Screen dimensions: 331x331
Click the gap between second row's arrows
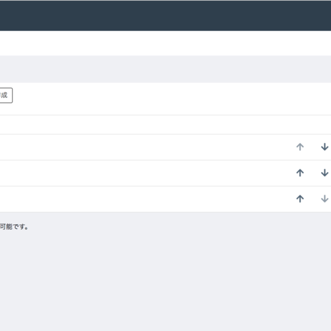312,173
